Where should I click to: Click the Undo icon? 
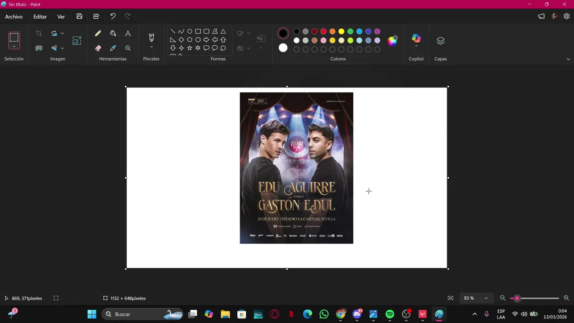113,17
